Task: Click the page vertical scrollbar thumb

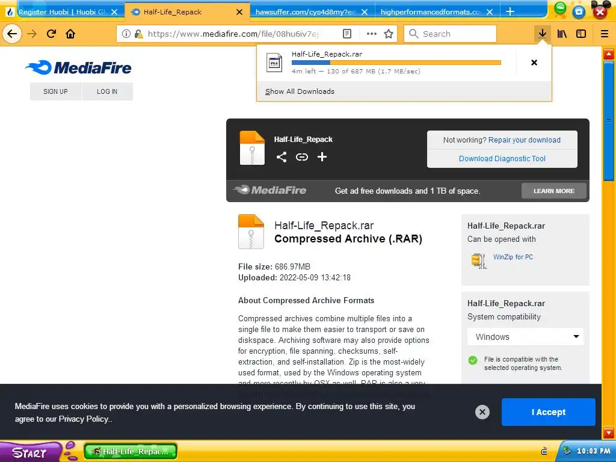Action: [609, 122]
